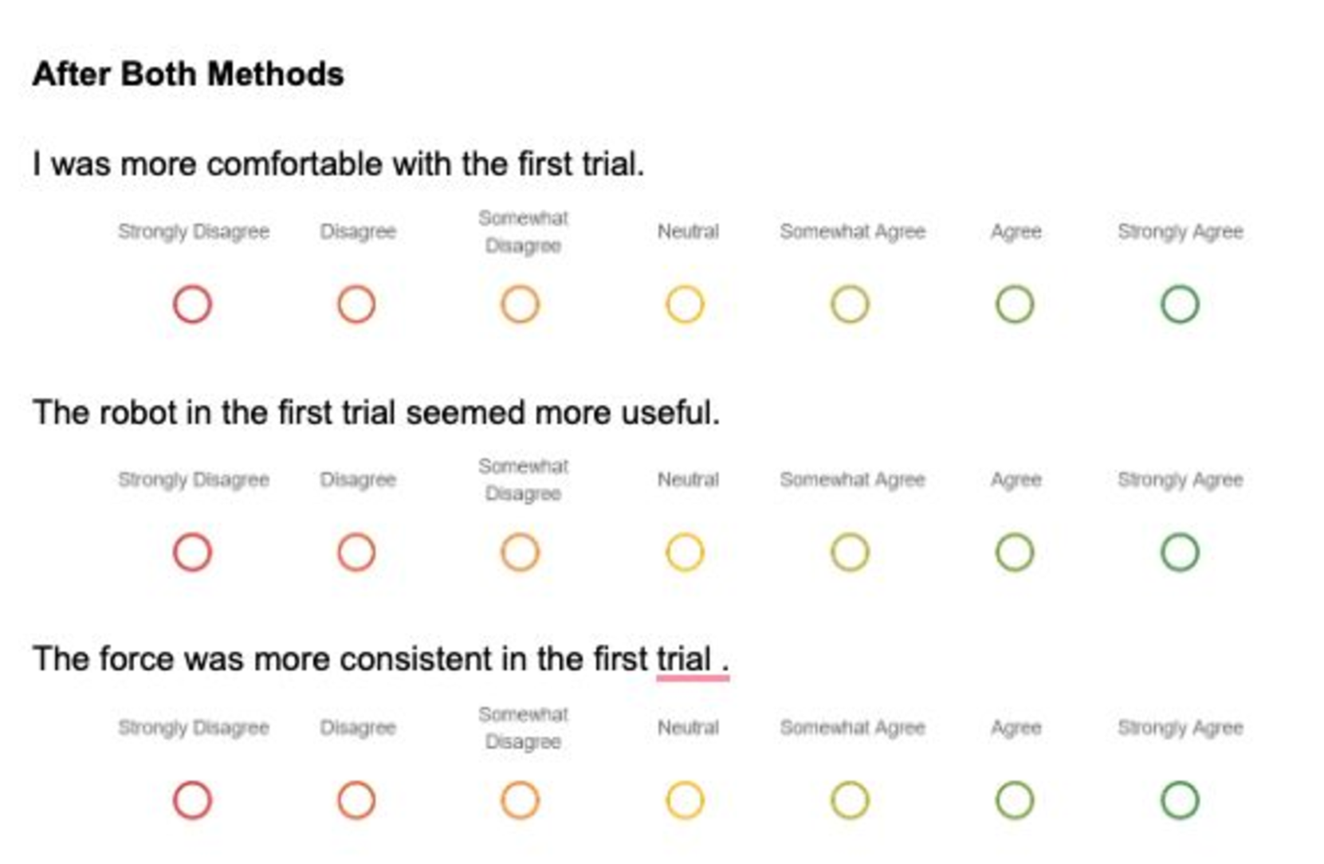1324x864 pixels.
Task: Select Strongly Disagree for comfortable first trial
Action: (192, 304)
